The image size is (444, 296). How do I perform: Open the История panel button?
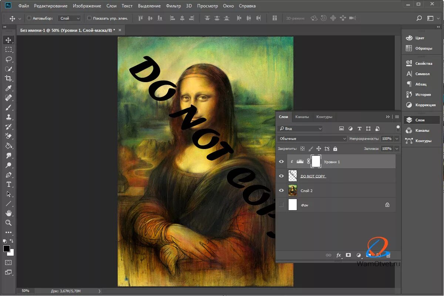[x=422, y=94]
